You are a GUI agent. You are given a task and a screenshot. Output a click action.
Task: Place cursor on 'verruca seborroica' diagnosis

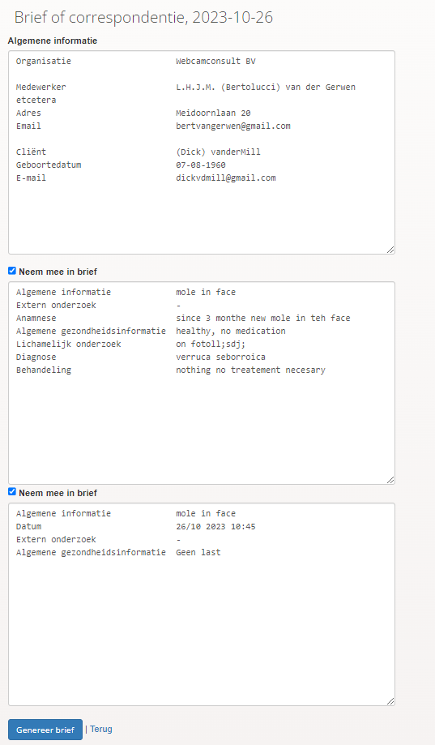[221, 357]
